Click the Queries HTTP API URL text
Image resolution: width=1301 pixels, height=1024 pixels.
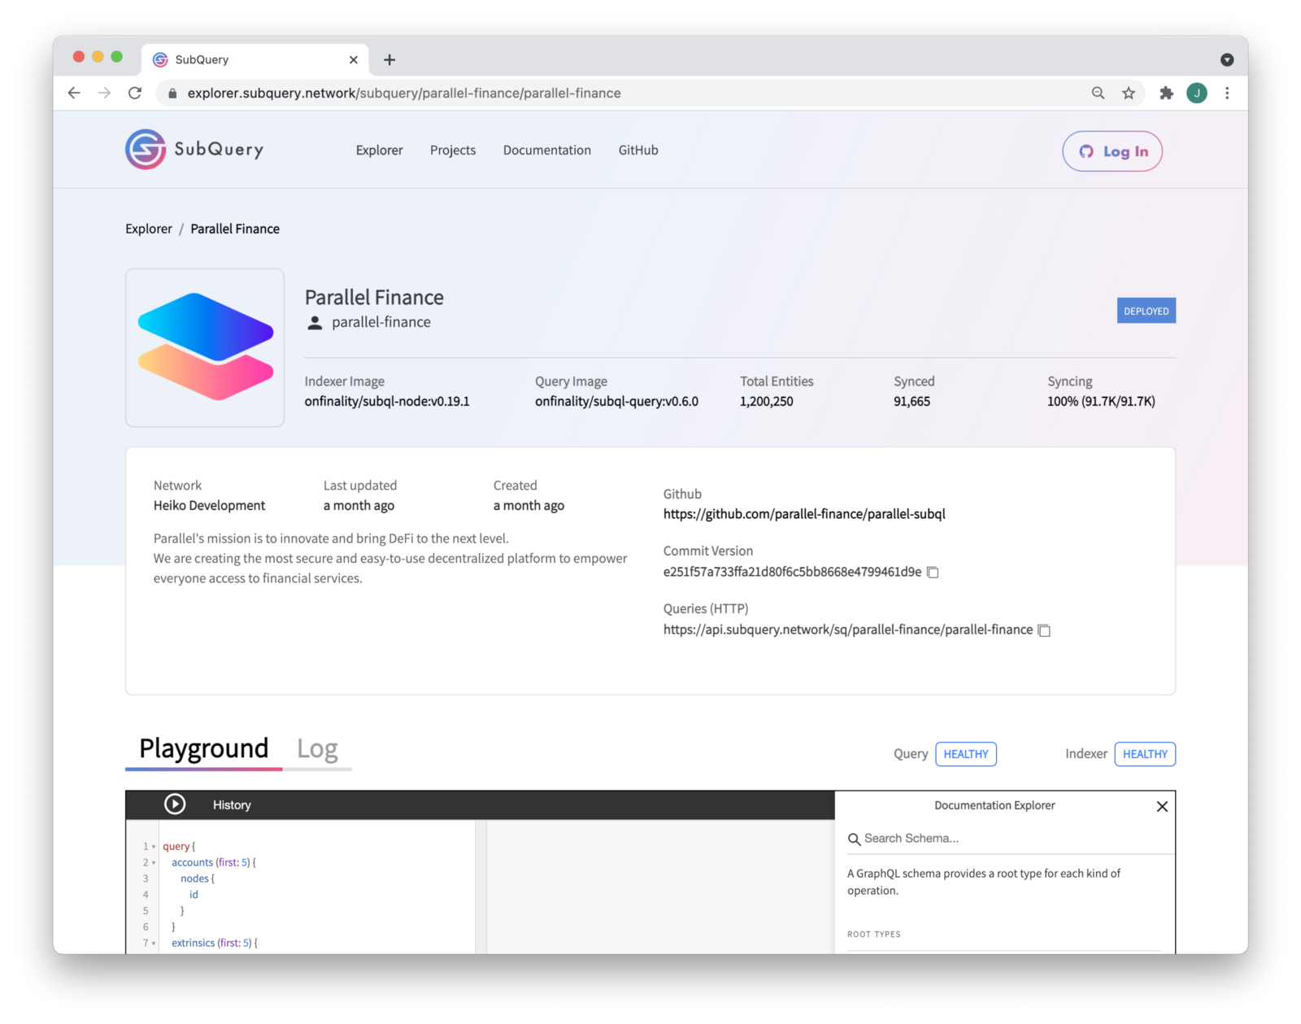(x=848, y=630)
